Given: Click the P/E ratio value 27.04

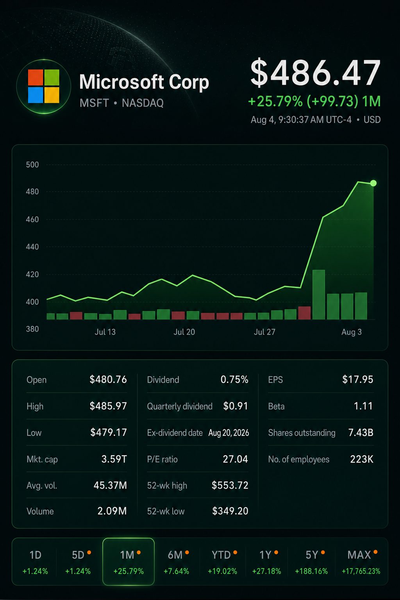Looking at the screenshot, I should tap(235, 459).
